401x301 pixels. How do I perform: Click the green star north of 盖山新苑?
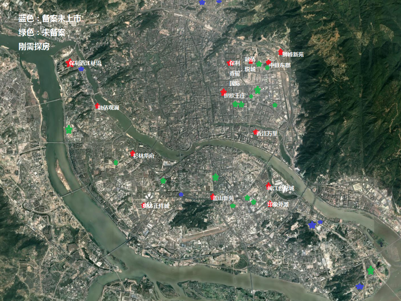pos(216,177)
